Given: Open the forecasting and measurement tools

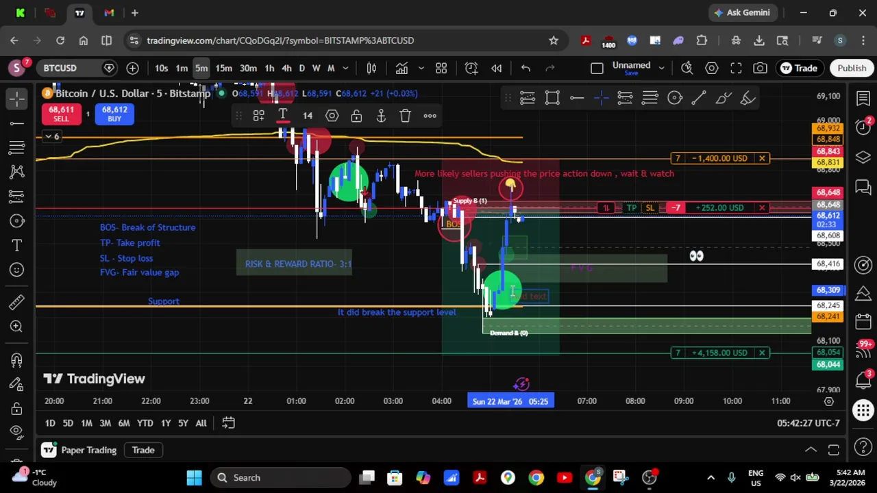Looking at the screenshot, I should click(17, 197).
